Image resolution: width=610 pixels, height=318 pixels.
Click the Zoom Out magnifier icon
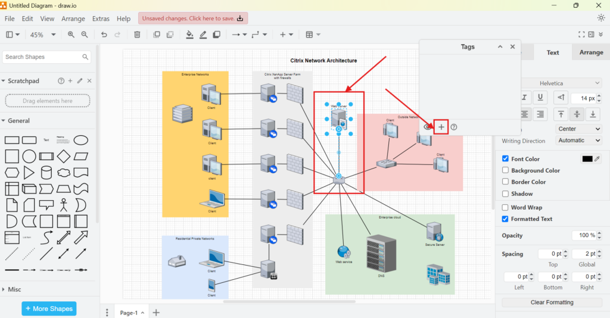[x=85, y=35]
